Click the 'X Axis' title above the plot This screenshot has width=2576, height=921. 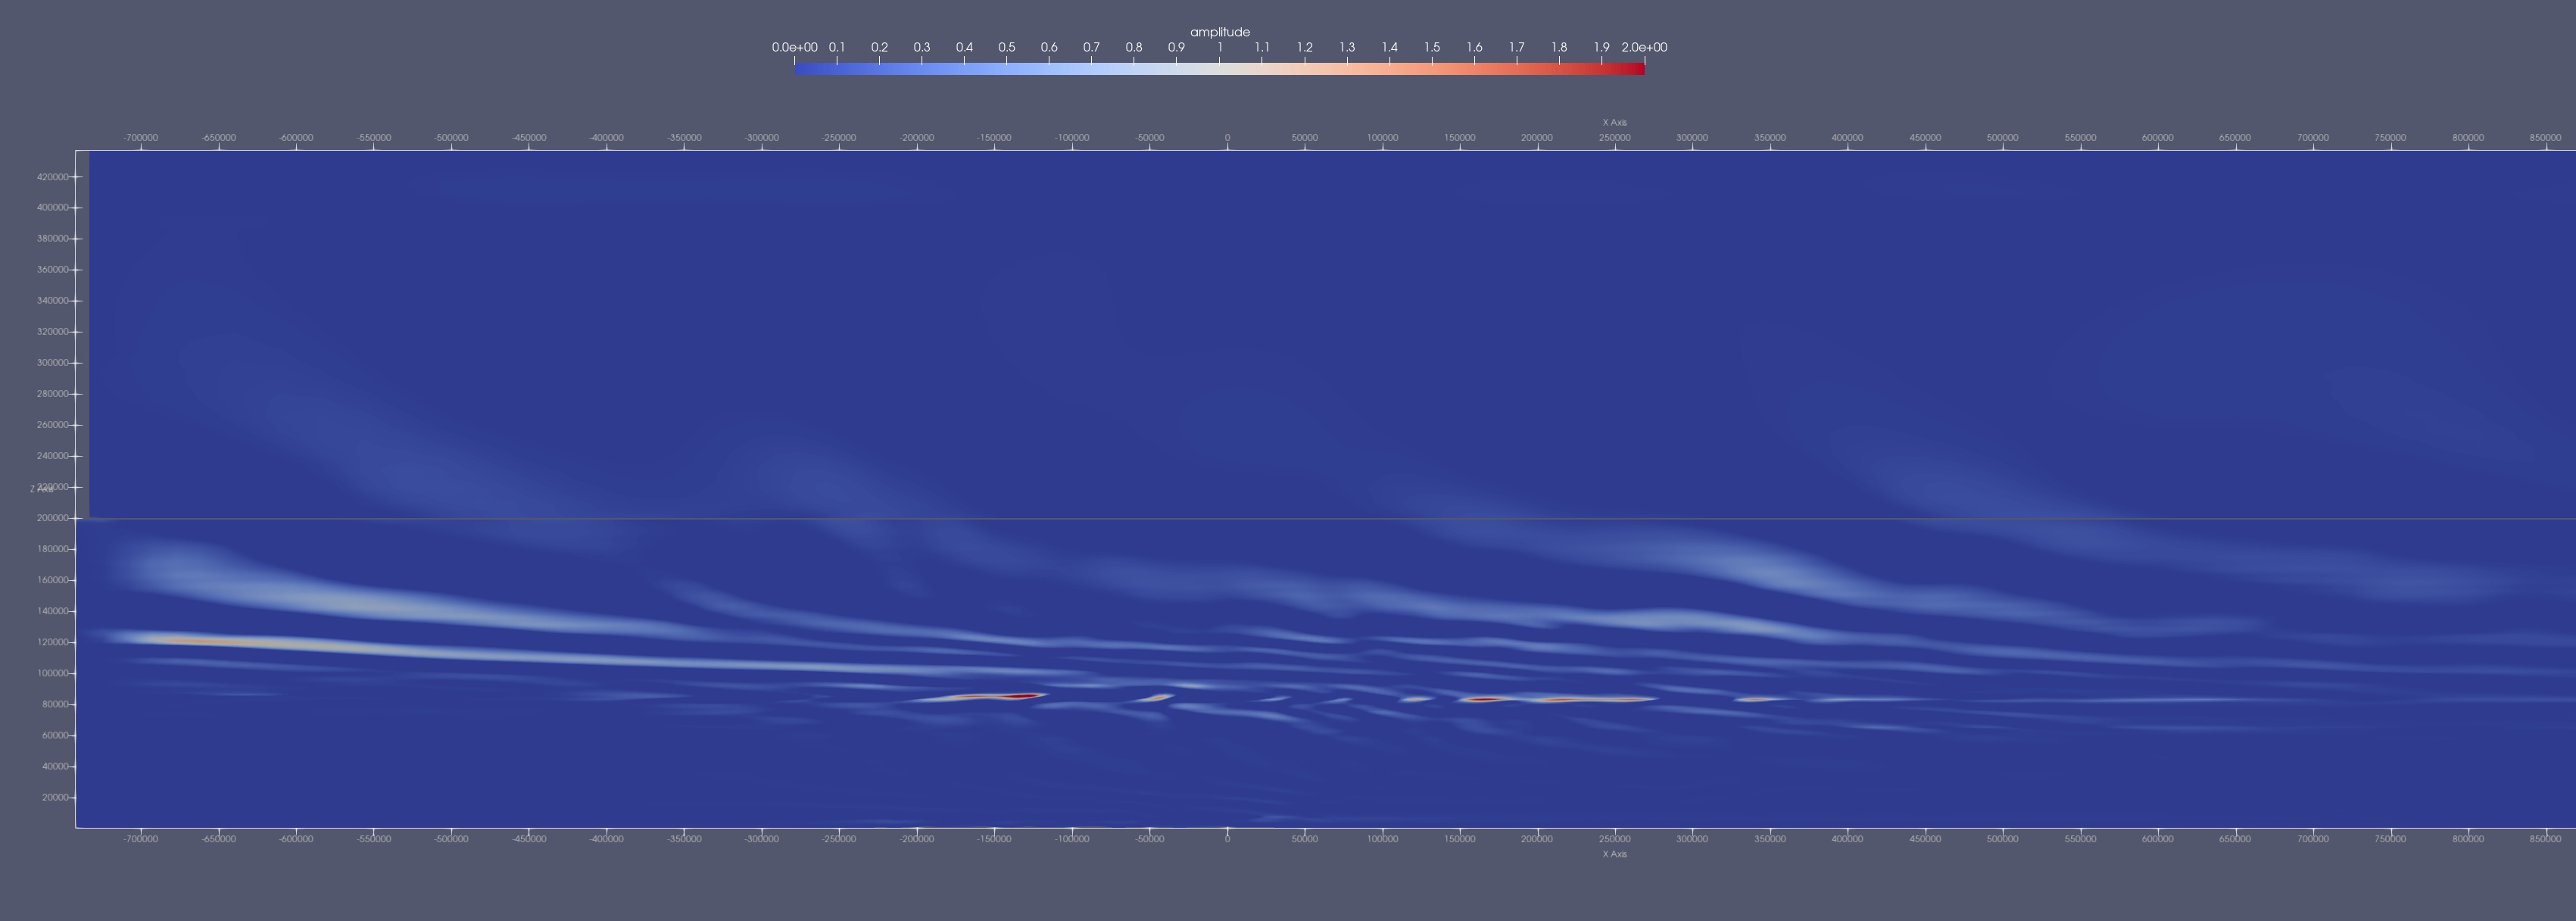pyautogui.click(x=1614, y=122)
